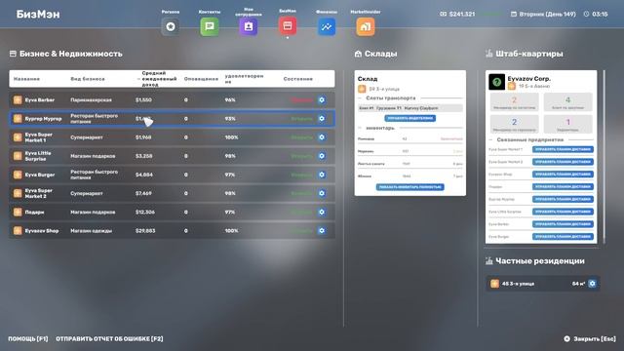Sort by Название column header
The height and width of the screenshot is (351, 624).
click(26, 79)
